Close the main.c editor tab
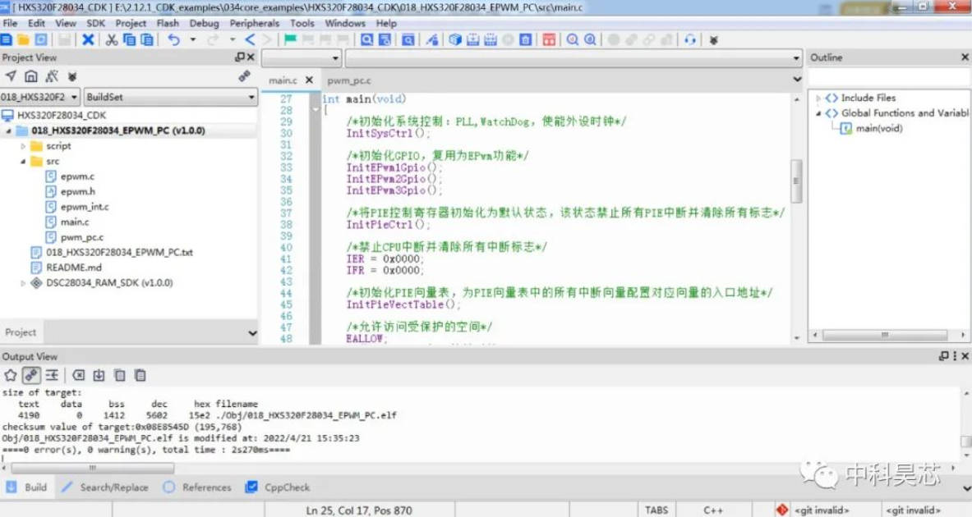The height and width of the screenshot is (517, 972). [309, 80]
